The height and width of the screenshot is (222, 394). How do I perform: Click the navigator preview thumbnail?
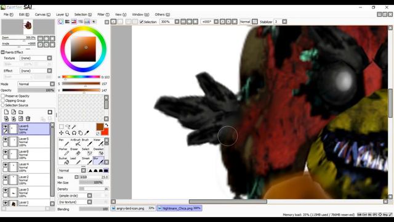[x=28, y=27]
